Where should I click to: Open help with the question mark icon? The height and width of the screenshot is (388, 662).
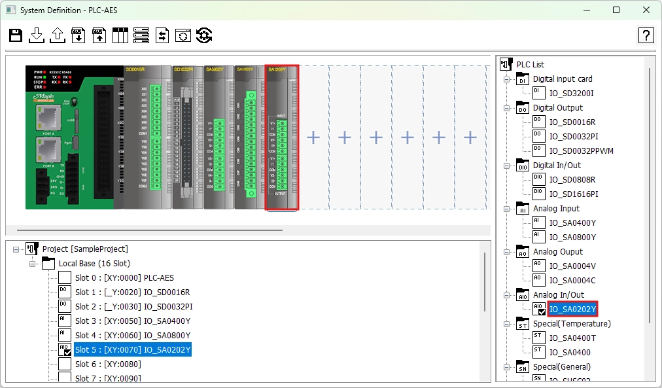tap(646, 35)
